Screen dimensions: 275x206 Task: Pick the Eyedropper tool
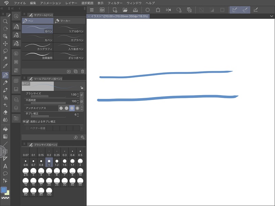click(5, 66)
